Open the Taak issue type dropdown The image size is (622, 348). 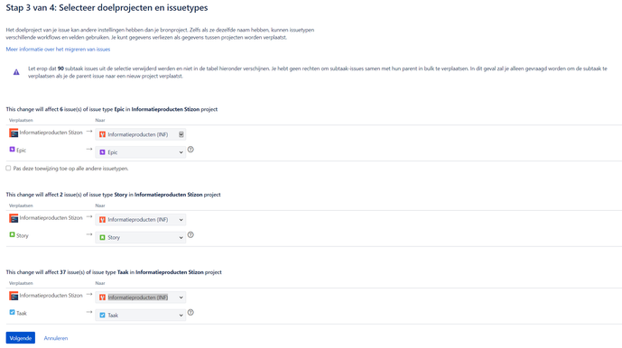coord(141,316)
